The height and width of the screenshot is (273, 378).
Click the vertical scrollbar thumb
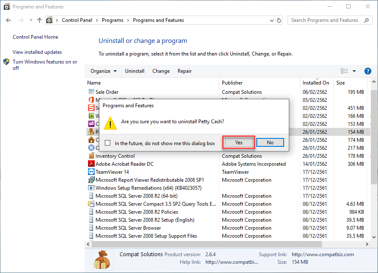coord(374,137)
